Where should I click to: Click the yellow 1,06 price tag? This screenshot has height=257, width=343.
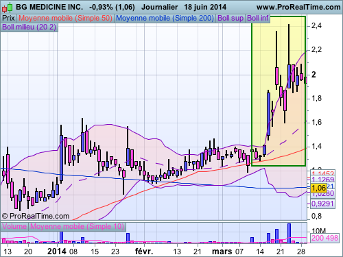[x=319, y=188]
